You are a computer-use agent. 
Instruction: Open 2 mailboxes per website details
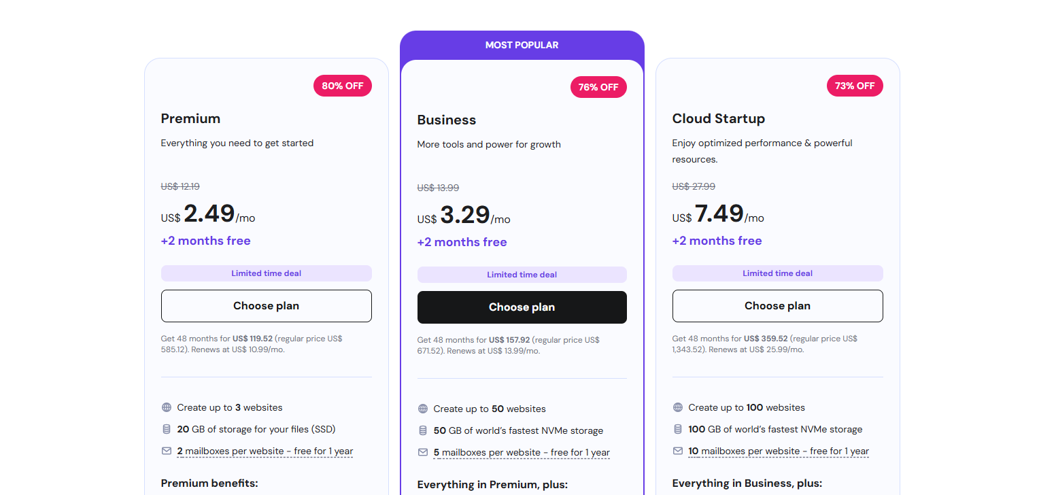[265, 451]
